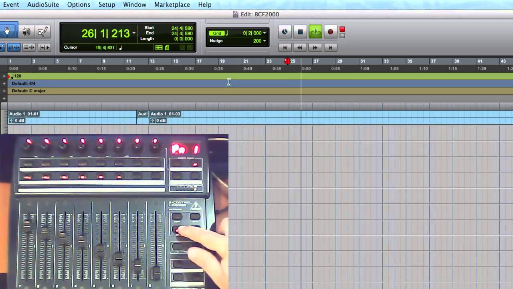
Task: Click the red playhead marker on the ruler
Action: tap(287, 61)
